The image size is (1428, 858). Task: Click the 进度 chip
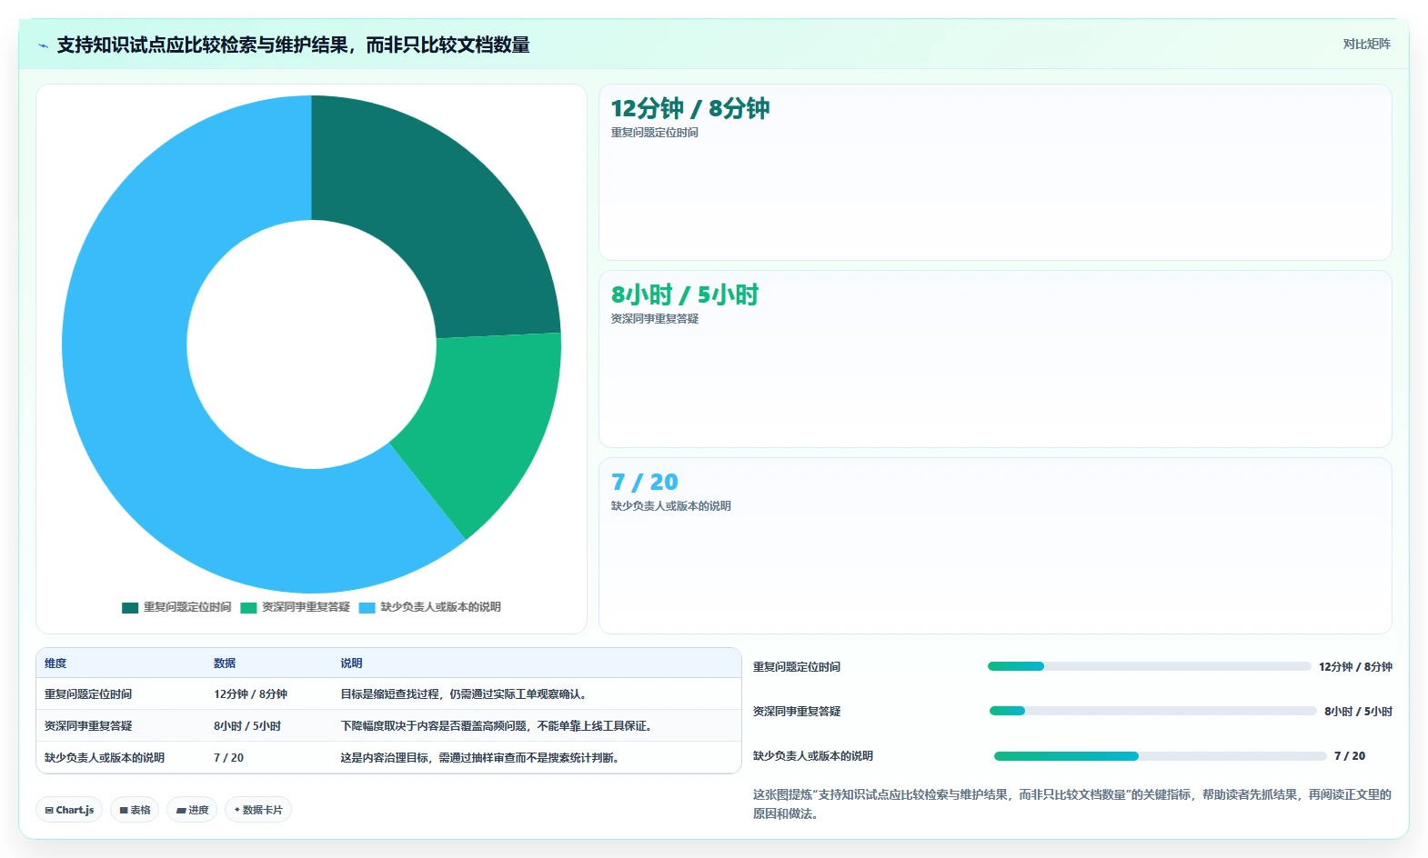pyautogui.click(x=192, y=810)
